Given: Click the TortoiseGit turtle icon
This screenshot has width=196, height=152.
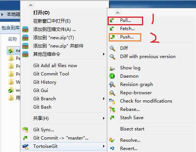Looking at the screenshot, I should [25, 146].
